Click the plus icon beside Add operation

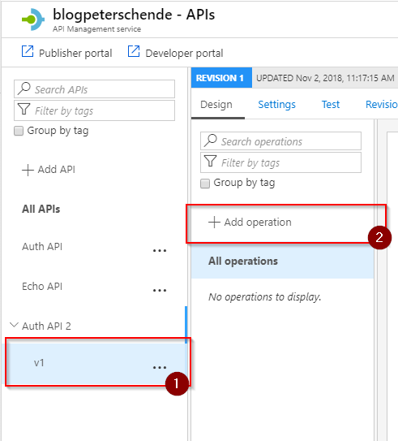tap(214, 223)
